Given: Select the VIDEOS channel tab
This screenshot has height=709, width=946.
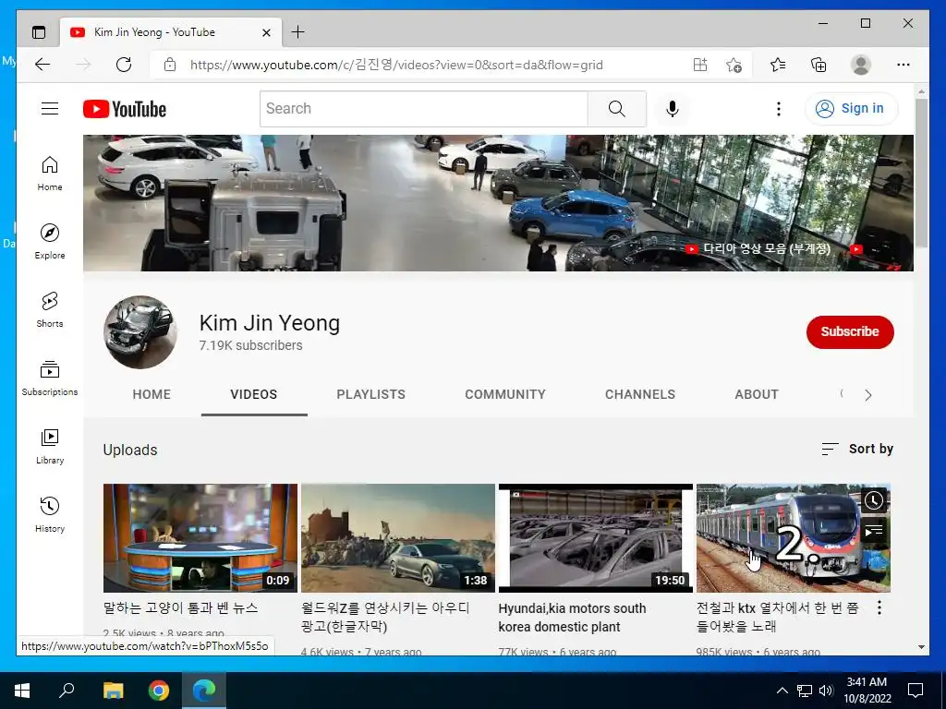Looking at the screenshot, I should pos(253,394).
